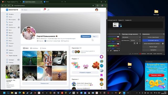168x95 pixels.
Task: Open transition three-dot menu in OBS
Action: [140, 43]
